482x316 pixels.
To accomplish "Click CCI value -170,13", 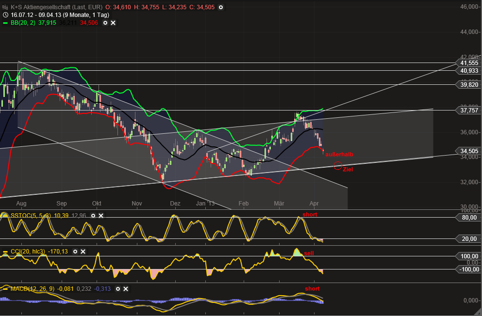I will [58, 252].
